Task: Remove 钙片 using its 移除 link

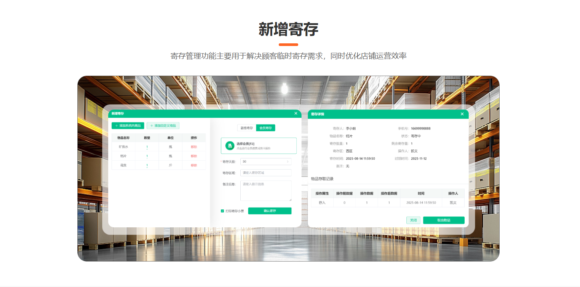Action: [x=193, y=155]
